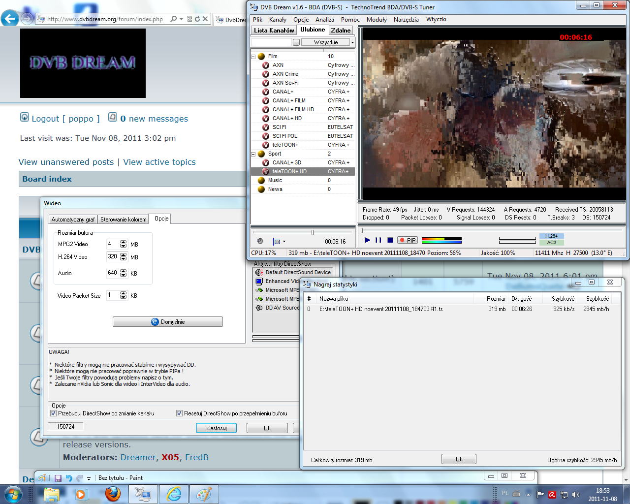Select the News favorites folder
This screenshot has width=630, height=504.
[x=275, y=189]
